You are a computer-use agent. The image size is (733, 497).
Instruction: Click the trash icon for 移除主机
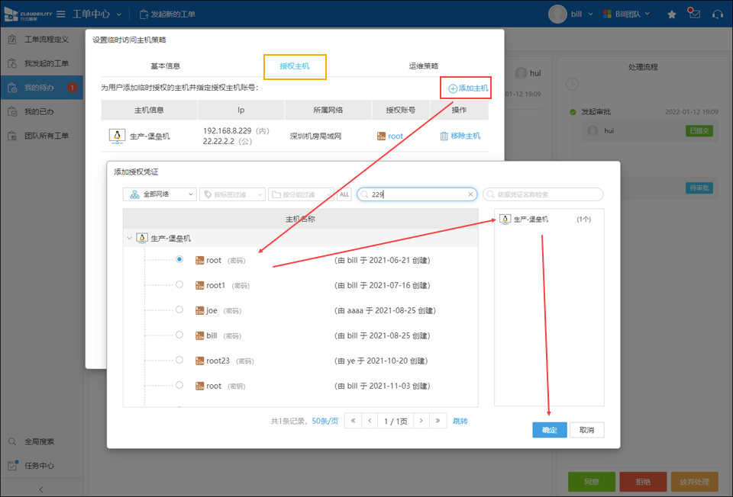click(x=444, y=136)
